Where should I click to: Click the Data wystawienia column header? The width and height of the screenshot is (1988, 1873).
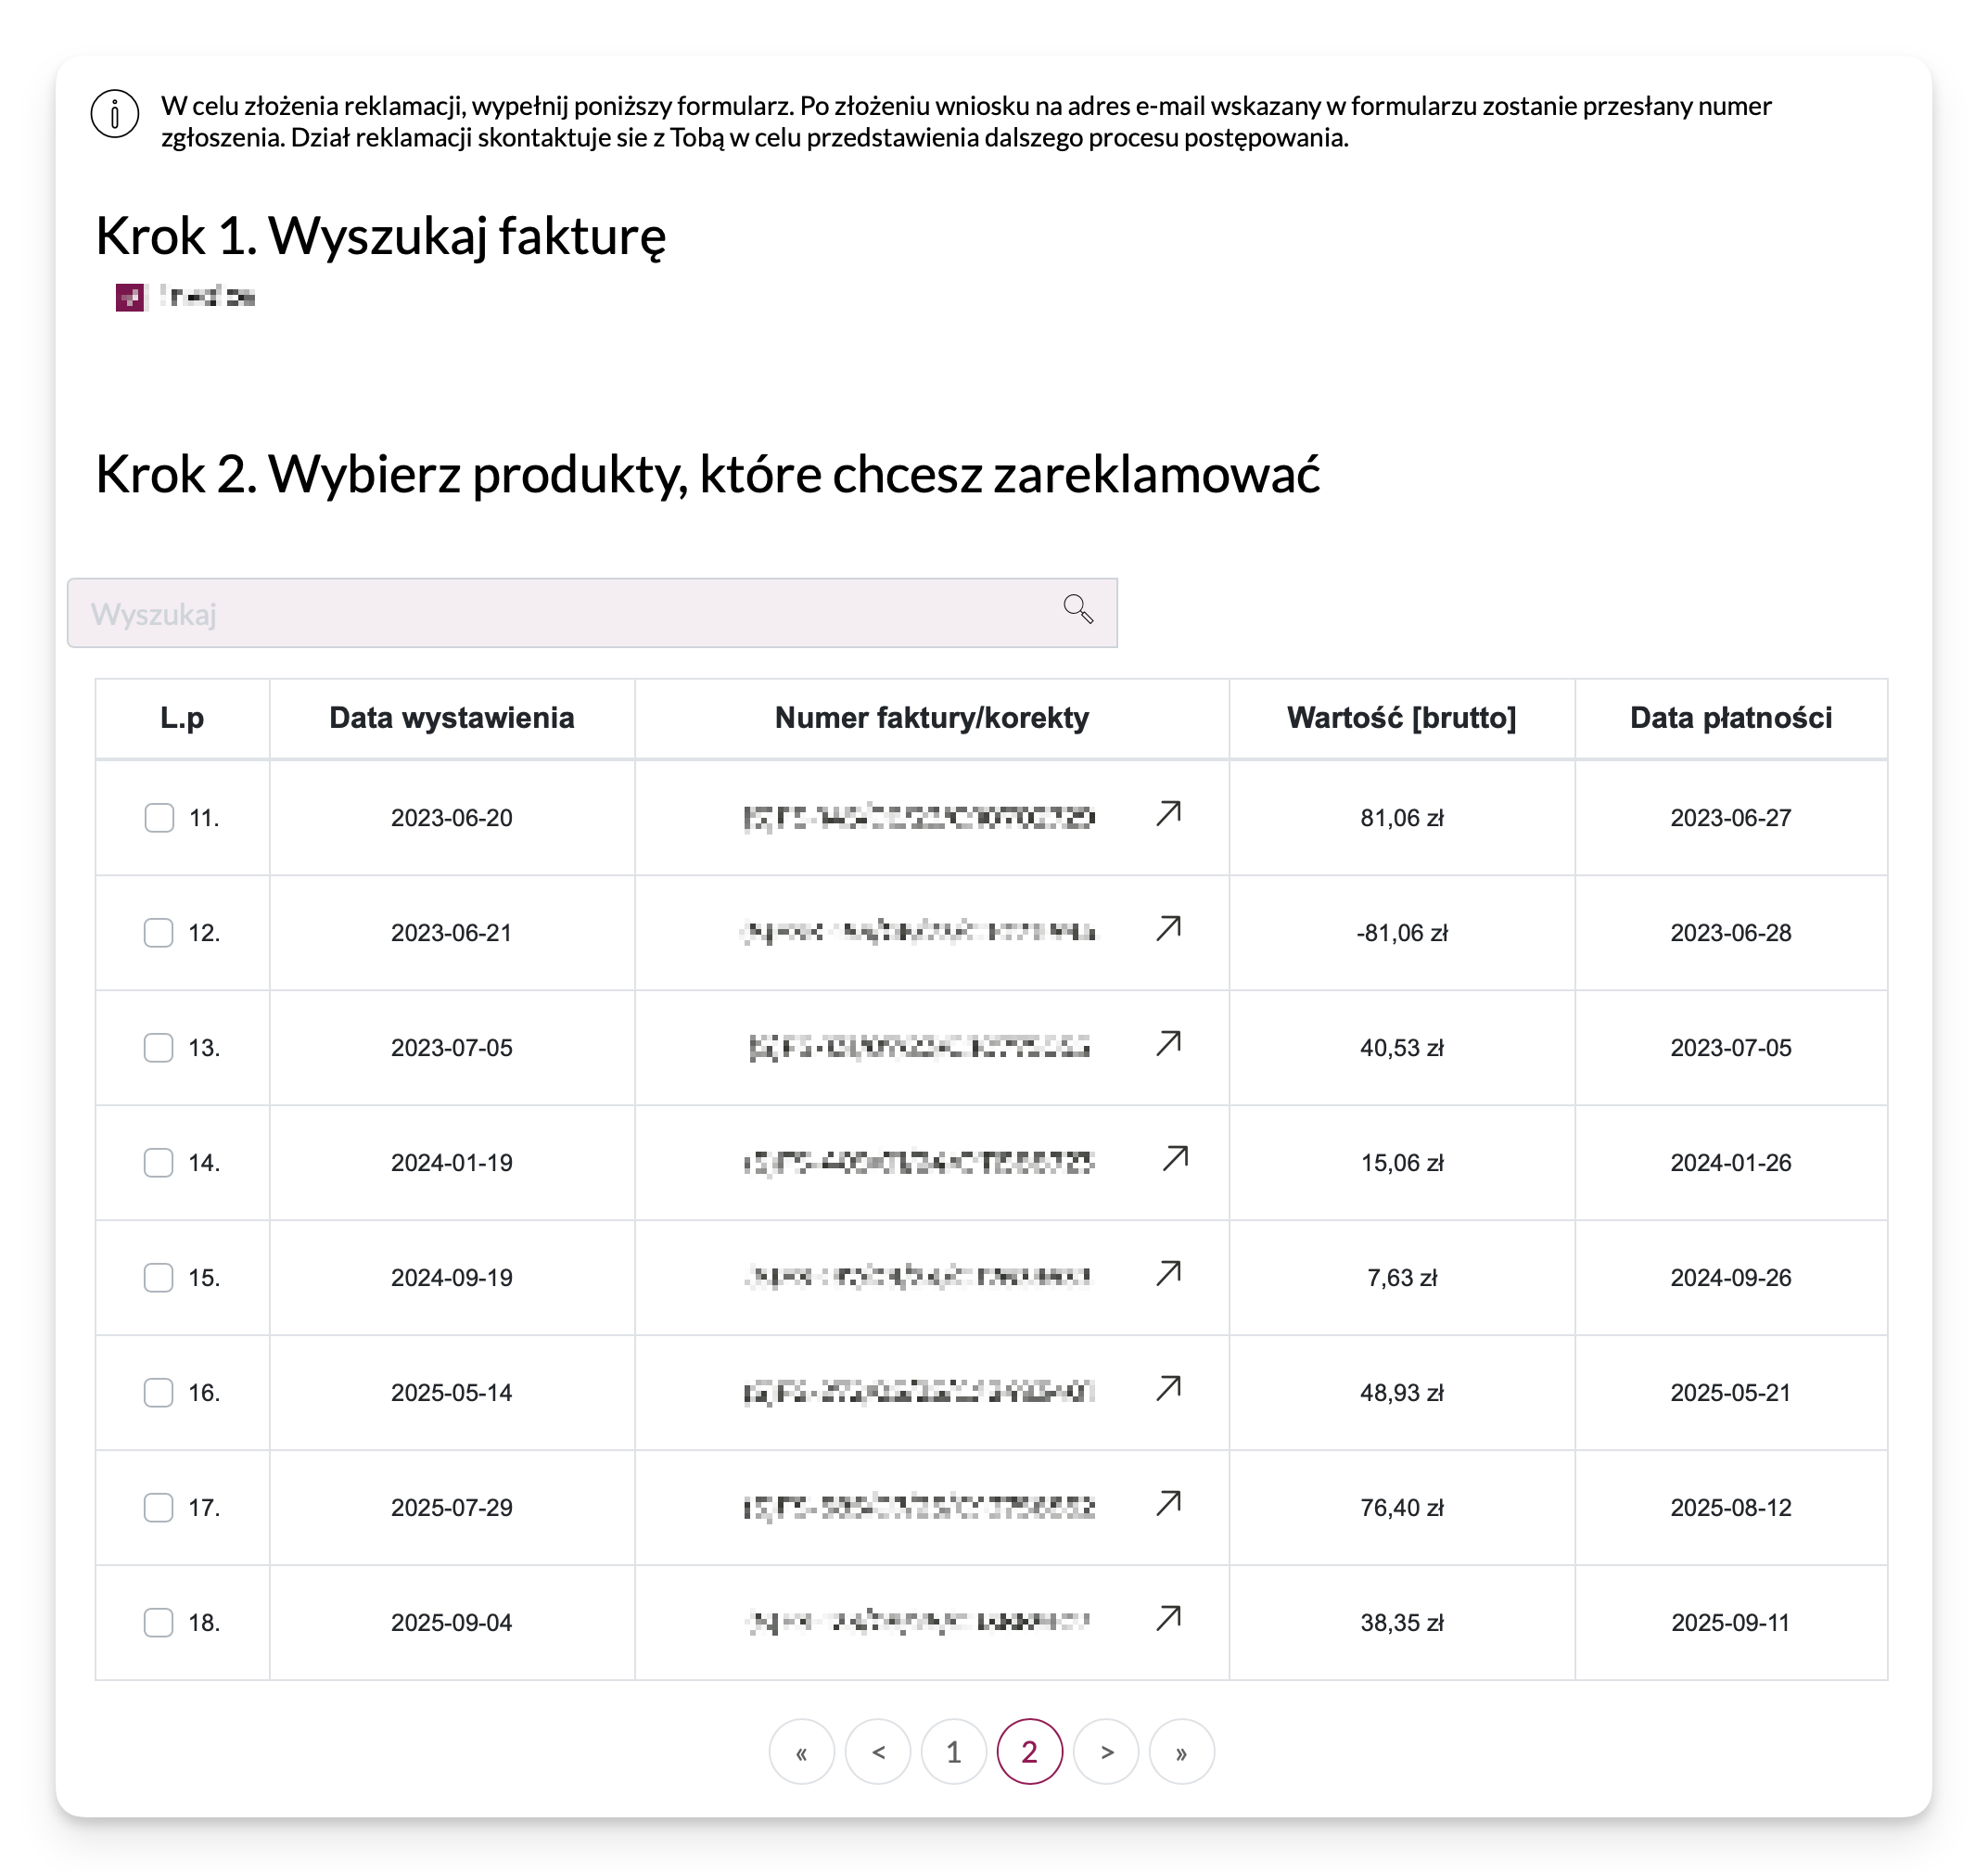click(x=451, y=718)
